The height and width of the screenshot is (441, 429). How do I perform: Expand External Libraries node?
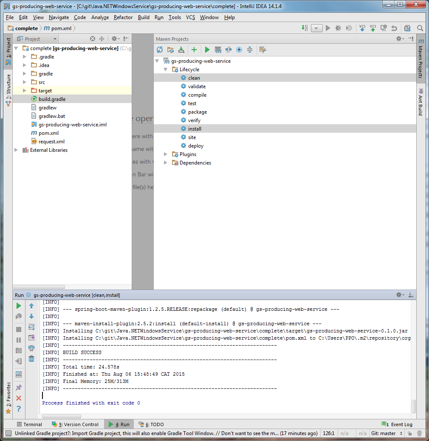pyautogui.click(x=16, y=150)
